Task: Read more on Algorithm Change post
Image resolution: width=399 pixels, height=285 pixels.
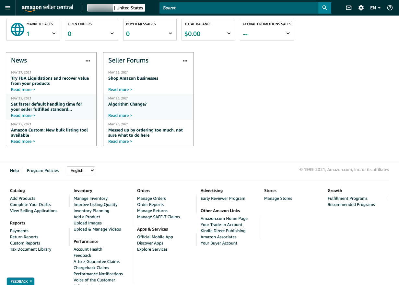Action: [120, 115]
